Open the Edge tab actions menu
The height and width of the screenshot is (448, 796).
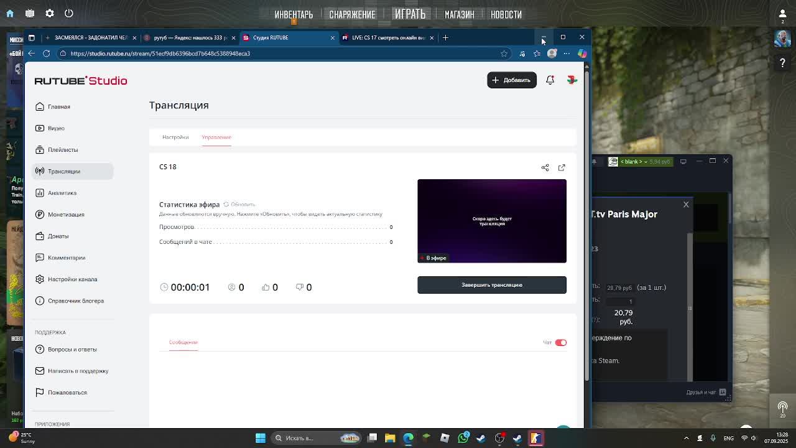click(x=32, y=37)
